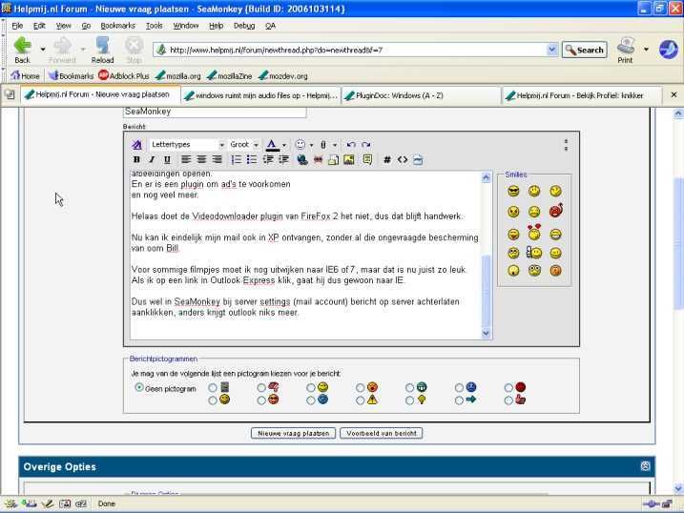
Task: Open the Bookmarks menu
Action: coord(117,26)
